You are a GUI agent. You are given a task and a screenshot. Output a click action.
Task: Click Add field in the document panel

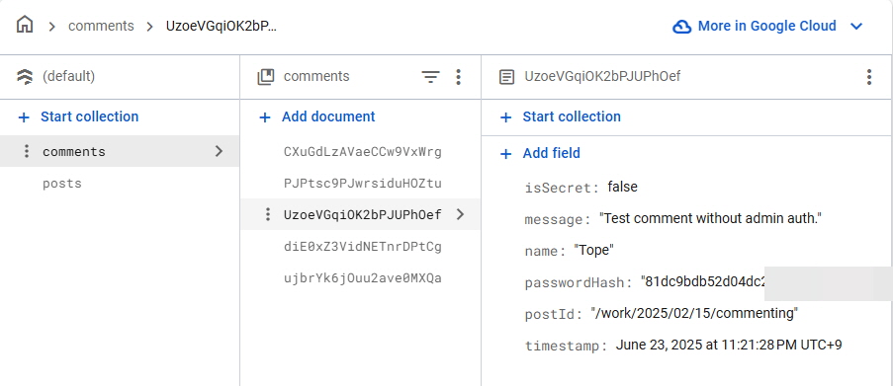[539, 153]
